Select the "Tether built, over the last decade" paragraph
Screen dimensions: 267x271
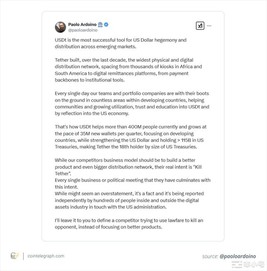128,70
